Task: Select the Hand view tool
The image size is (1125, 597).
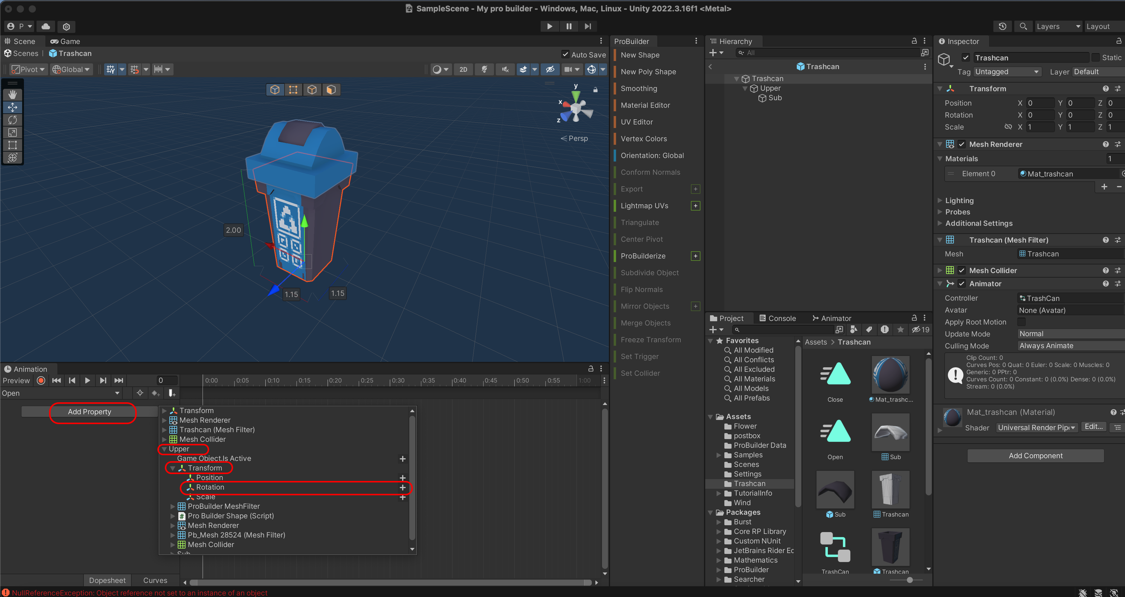Action: [x=12, y=94]
